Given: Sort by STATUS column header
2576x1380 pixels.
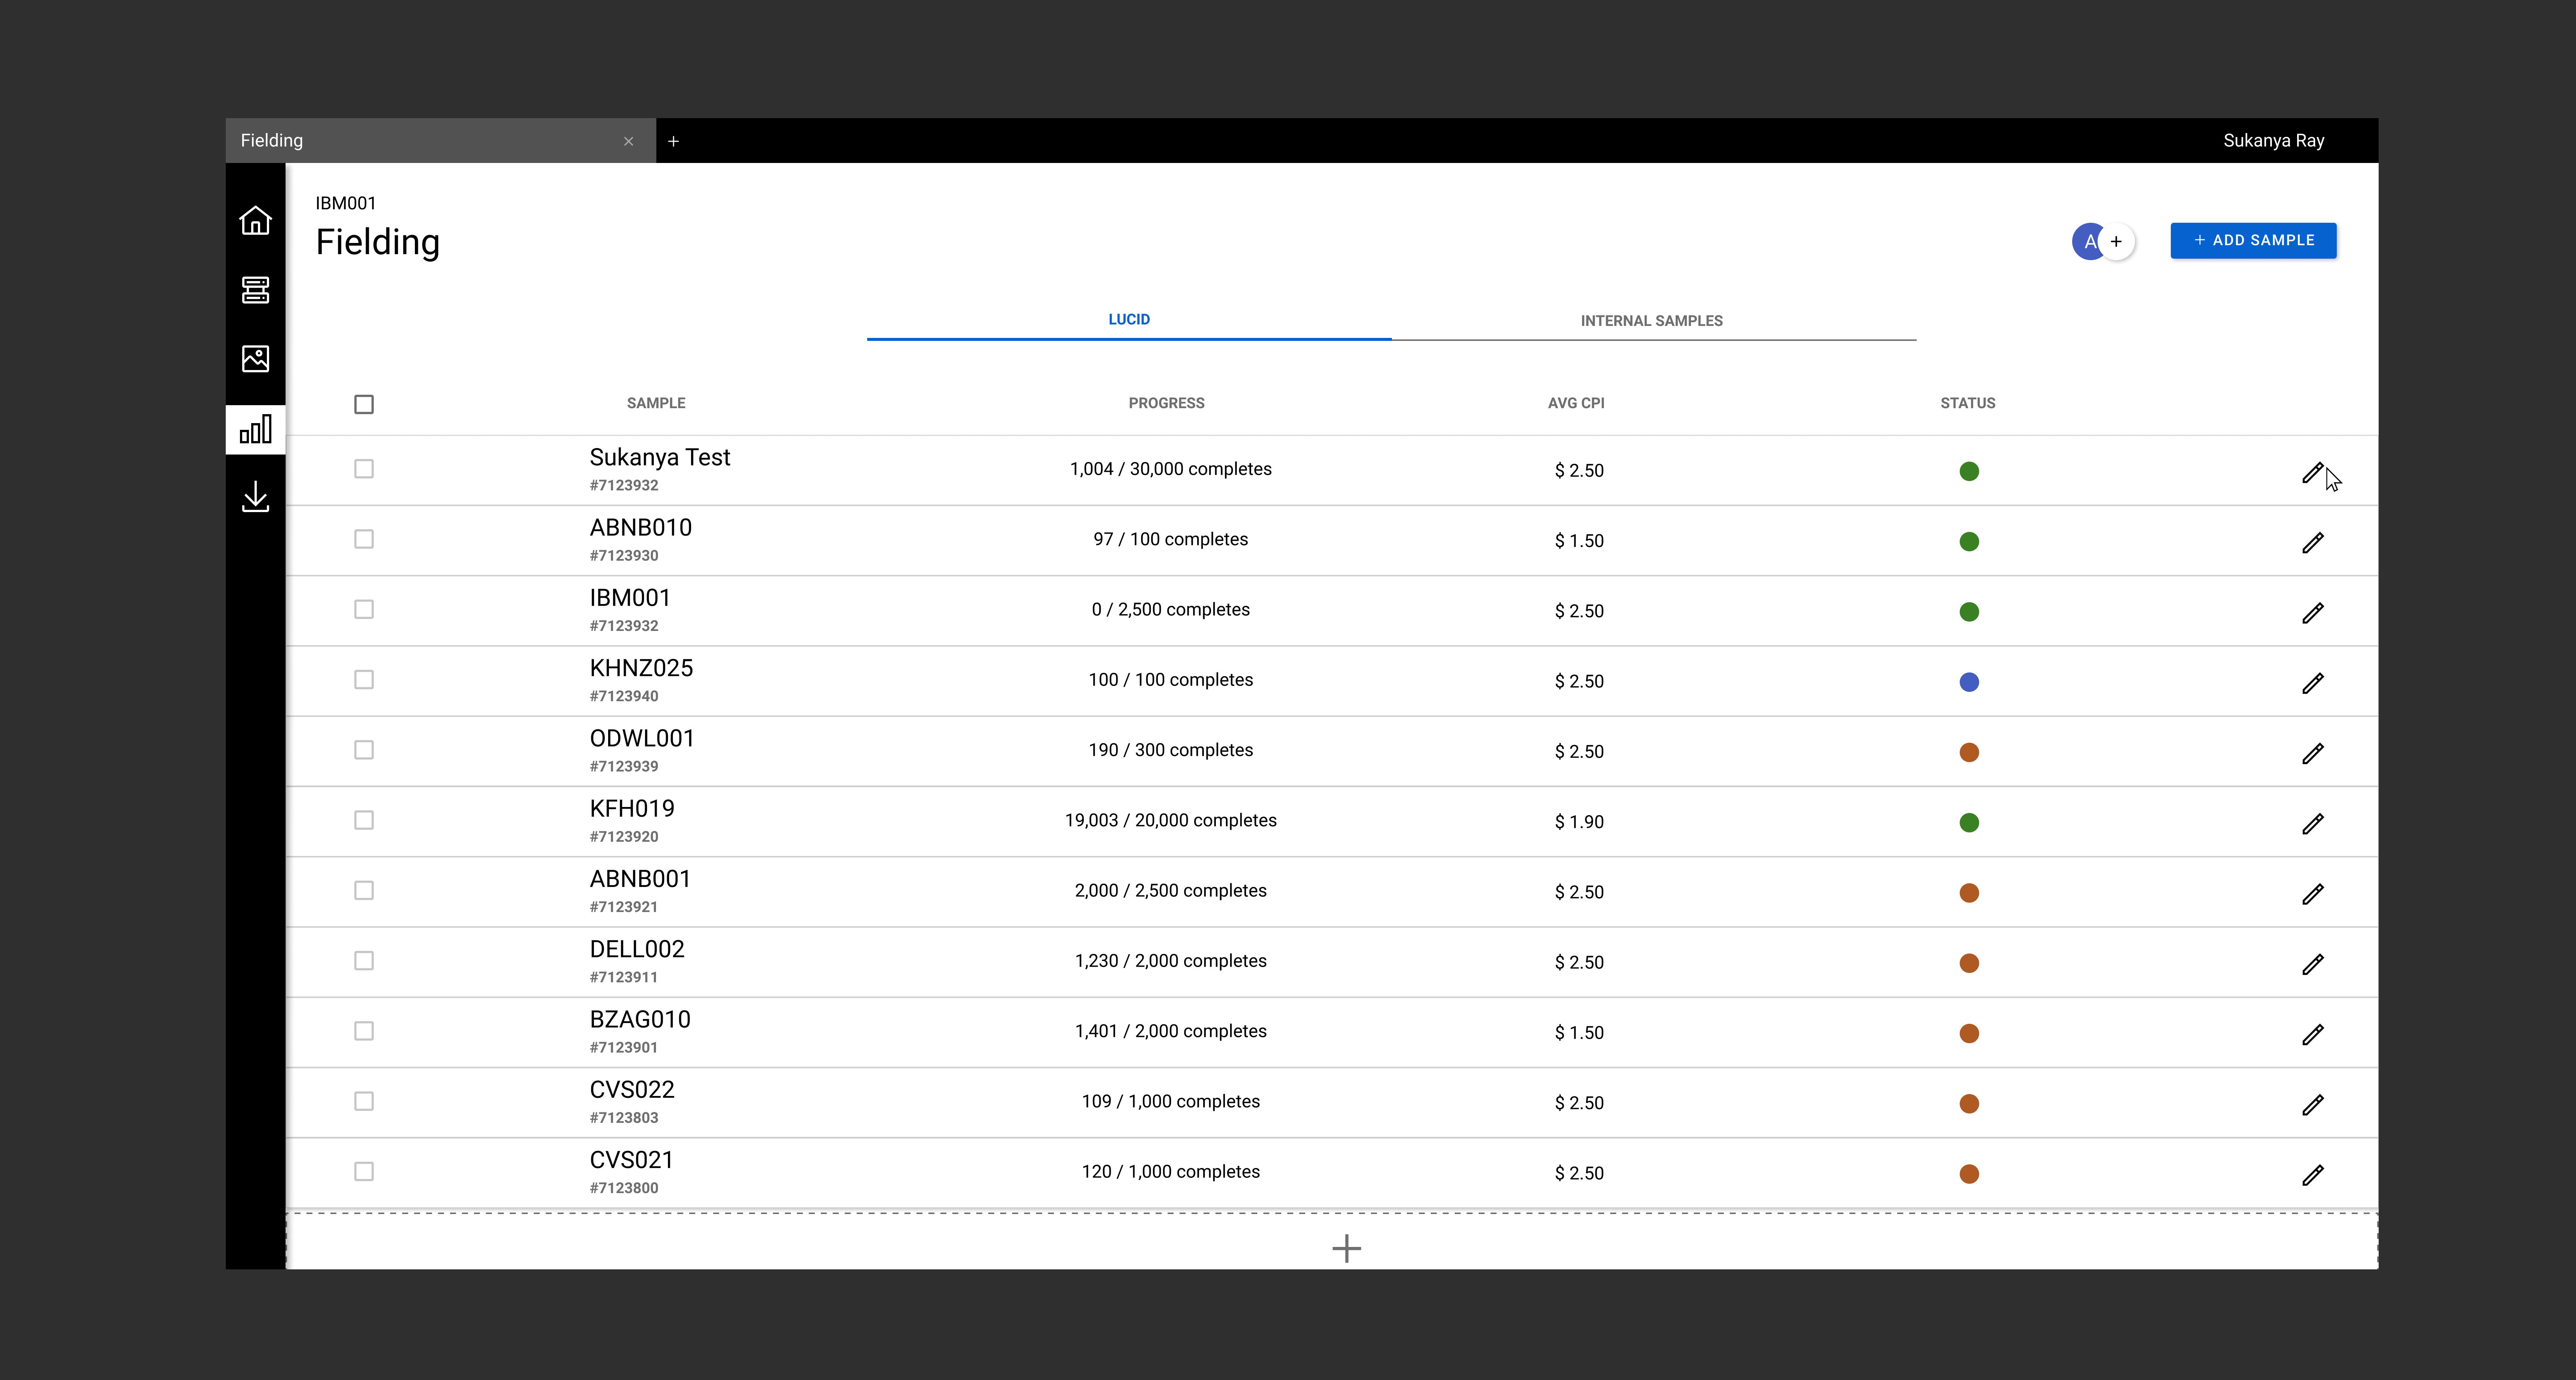Looking at the screenshot, I should pos(1967,403).
